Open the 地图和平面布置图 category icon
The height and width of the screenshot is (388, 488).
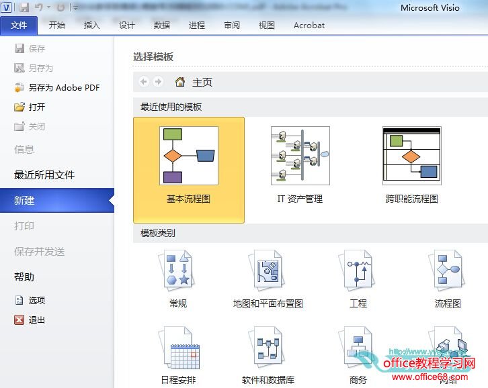coord(266,271)
